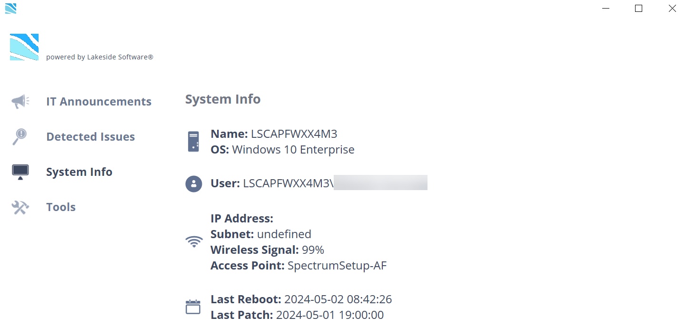The image size is (686, 327).
Task: Click the Lakeside logo in the header
Action: 24,47
